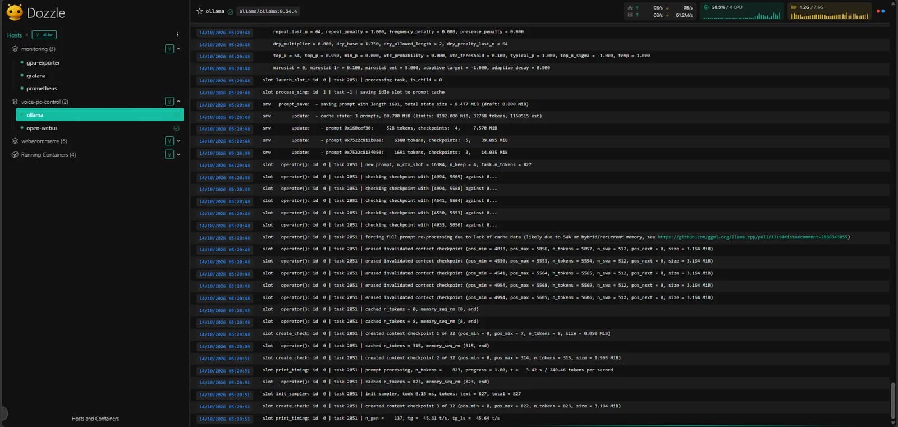The height and width of the screenshot is (427, 898).
Task: Open the red and blue dots menu
Action: 881,11
